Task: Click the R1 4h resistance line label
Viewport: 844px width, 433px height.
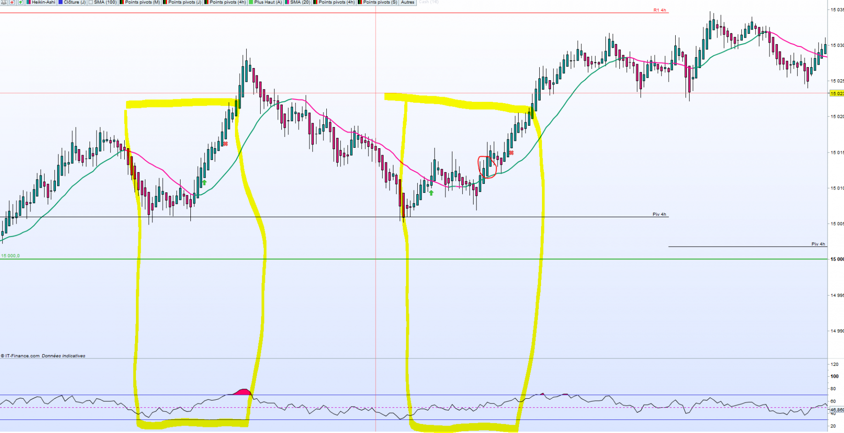Action: coord(660,10)
